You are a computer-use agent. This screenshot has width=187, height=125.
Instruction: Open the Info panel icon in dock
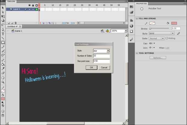point(132,26)
